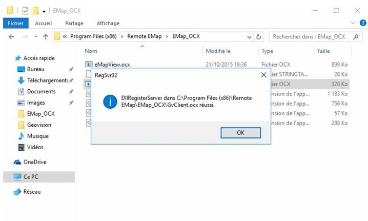Expand the ribbon with the chevron
Screen dimensions: 368x221
[x=353, y=23]
